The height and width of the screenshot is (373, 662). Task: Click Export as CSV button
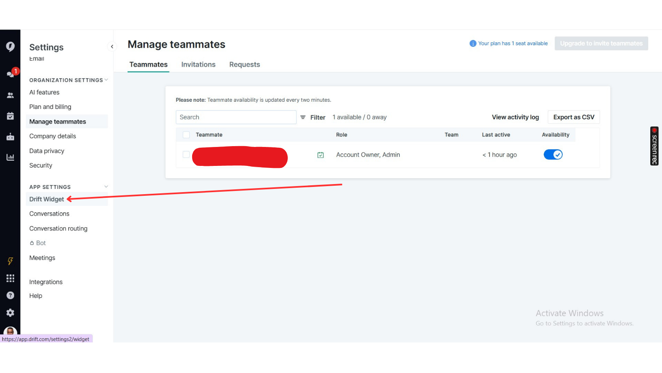pos(574,117)
